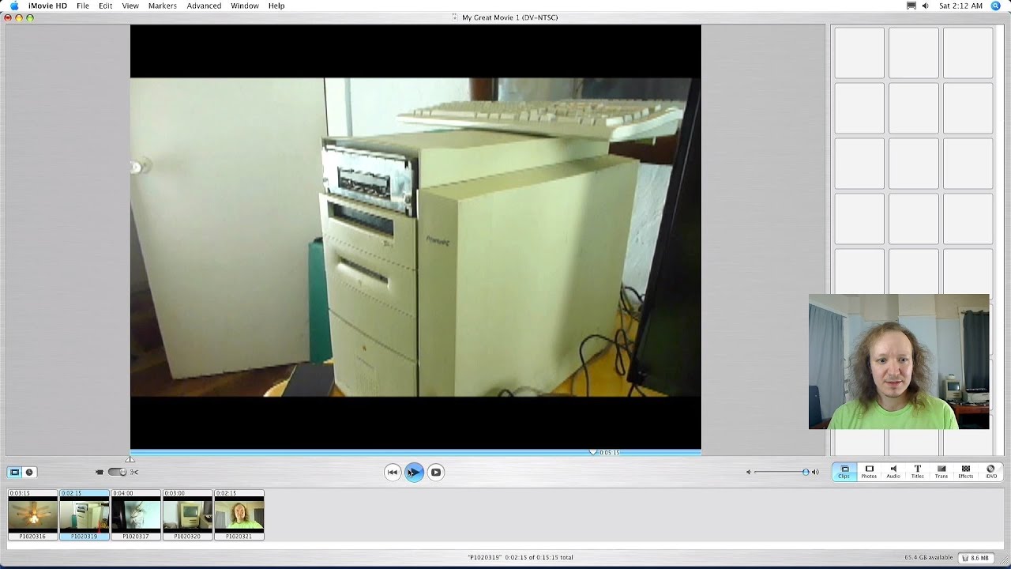Open the Audio pane
This screenshot has height=569, width=1011.
[x=893, y=472]
